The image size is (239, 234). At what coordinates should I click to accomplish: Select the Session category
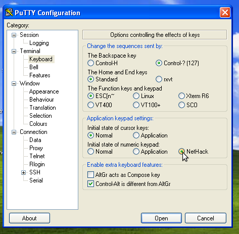[x=29, y=35]
